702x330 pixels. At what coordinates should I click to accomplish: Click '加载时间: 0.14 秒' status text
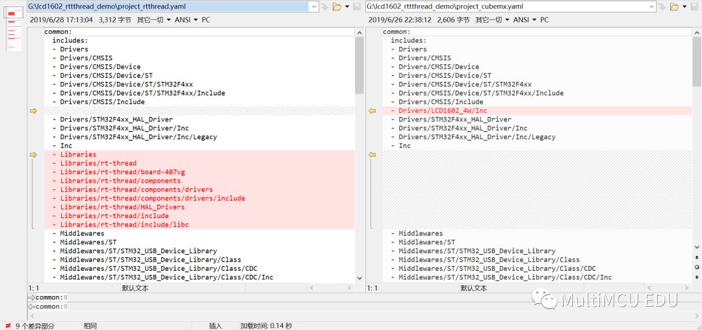click(266, 326)
